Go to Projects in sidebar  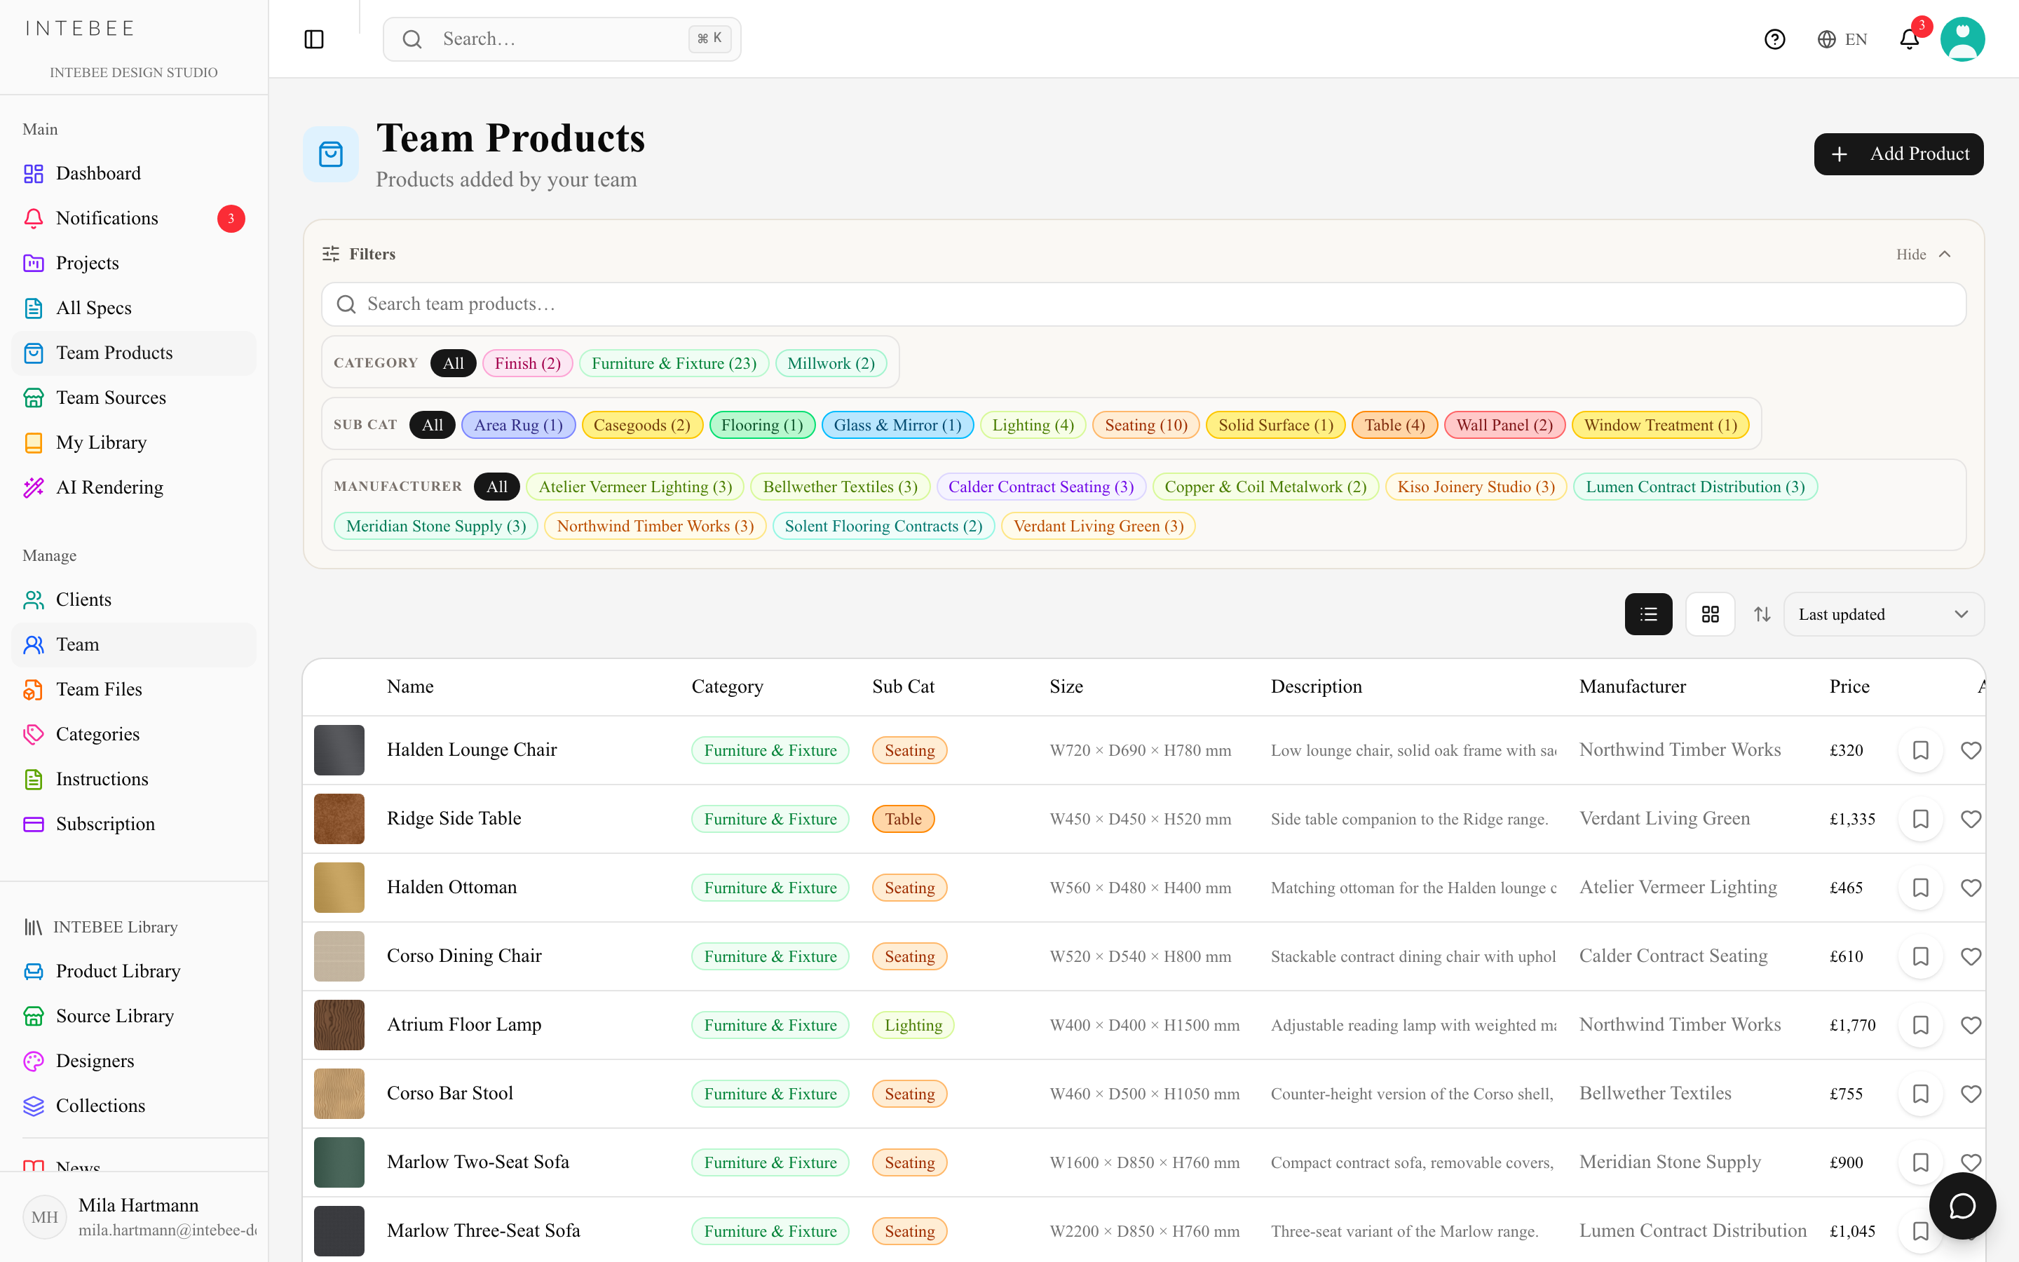133,263
